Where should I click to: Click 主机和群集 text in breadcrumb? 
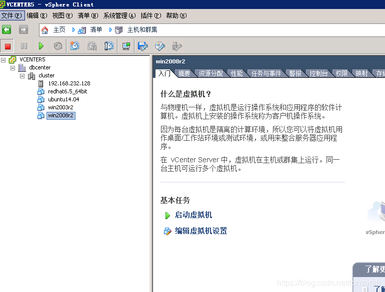[142, 30]
